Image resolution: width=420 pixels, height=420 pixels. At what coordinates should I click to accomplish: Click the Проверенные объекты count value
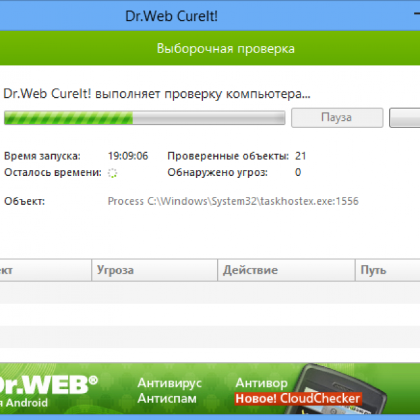[301, 156]
